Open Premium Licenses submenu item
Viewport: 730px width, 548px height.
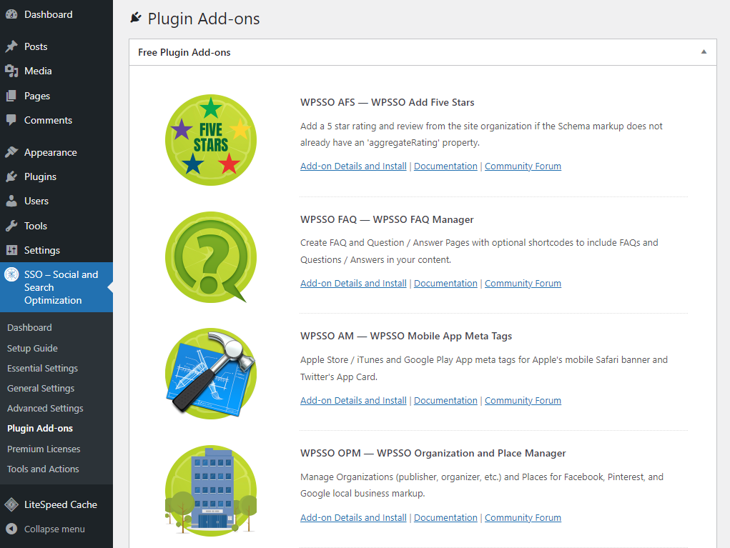[44, 449]
